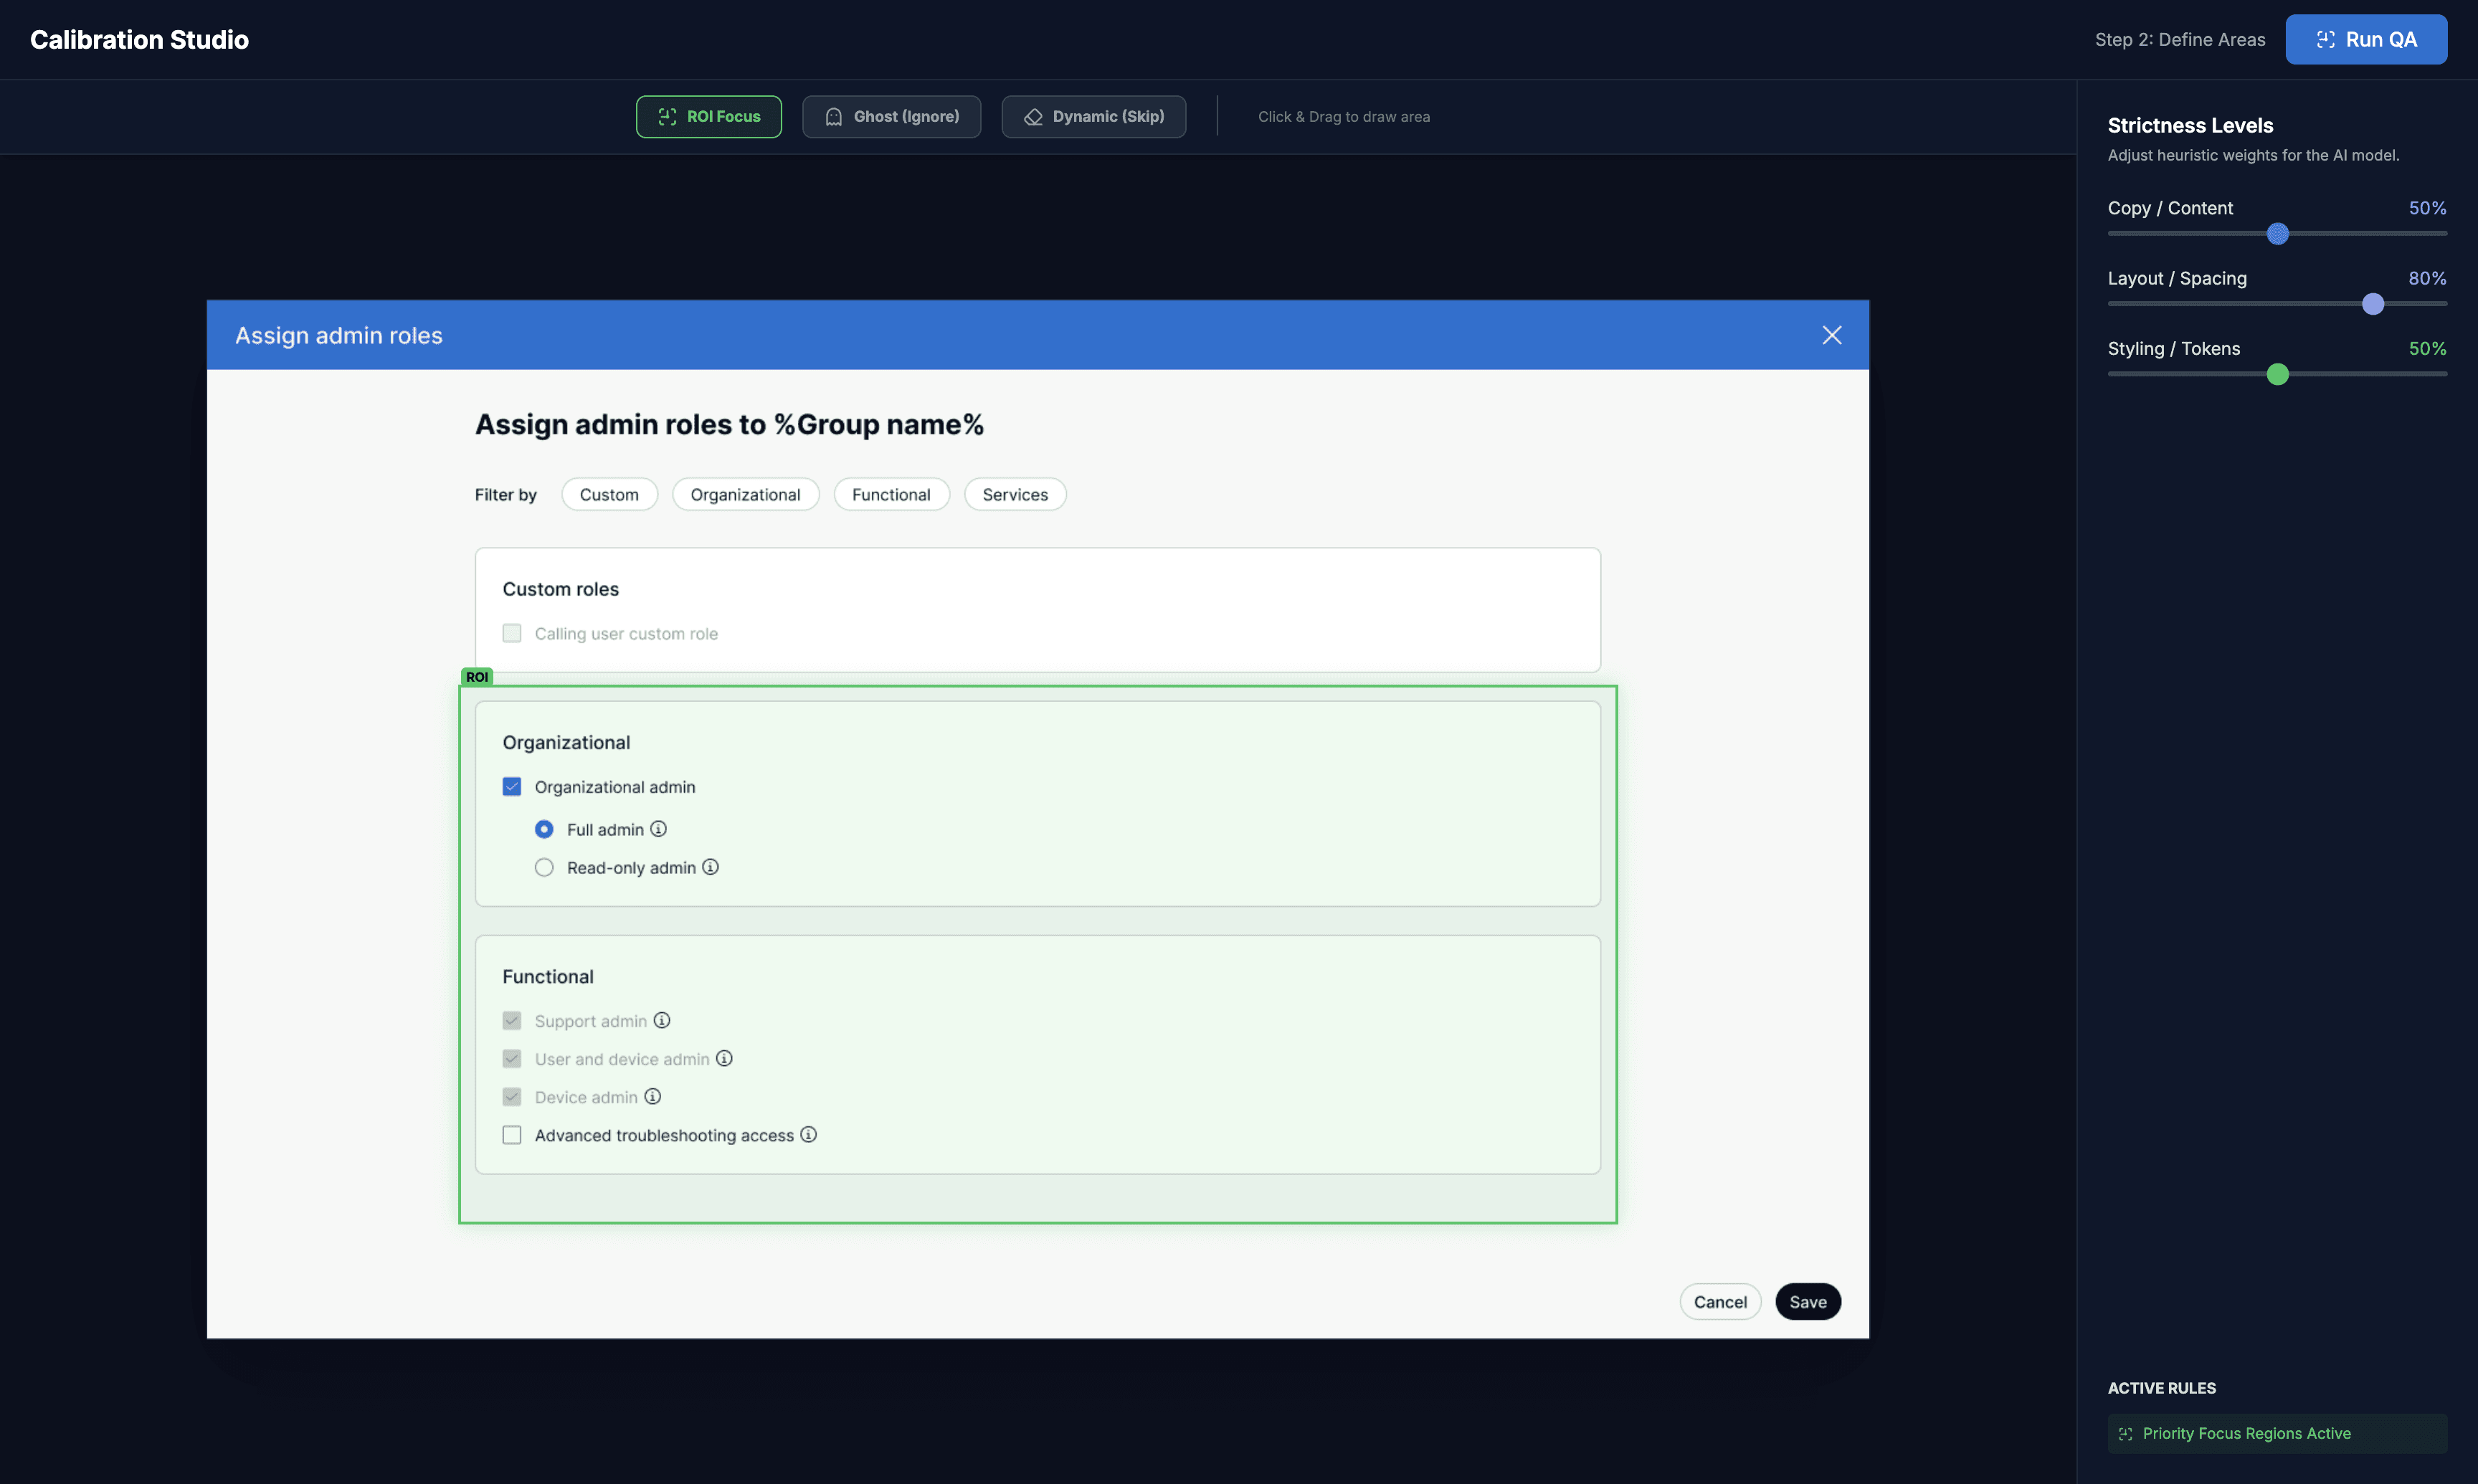Screen dimensions: 2478x1484
Task: Click the Device admin info icon
Action: pos(653,1096)
